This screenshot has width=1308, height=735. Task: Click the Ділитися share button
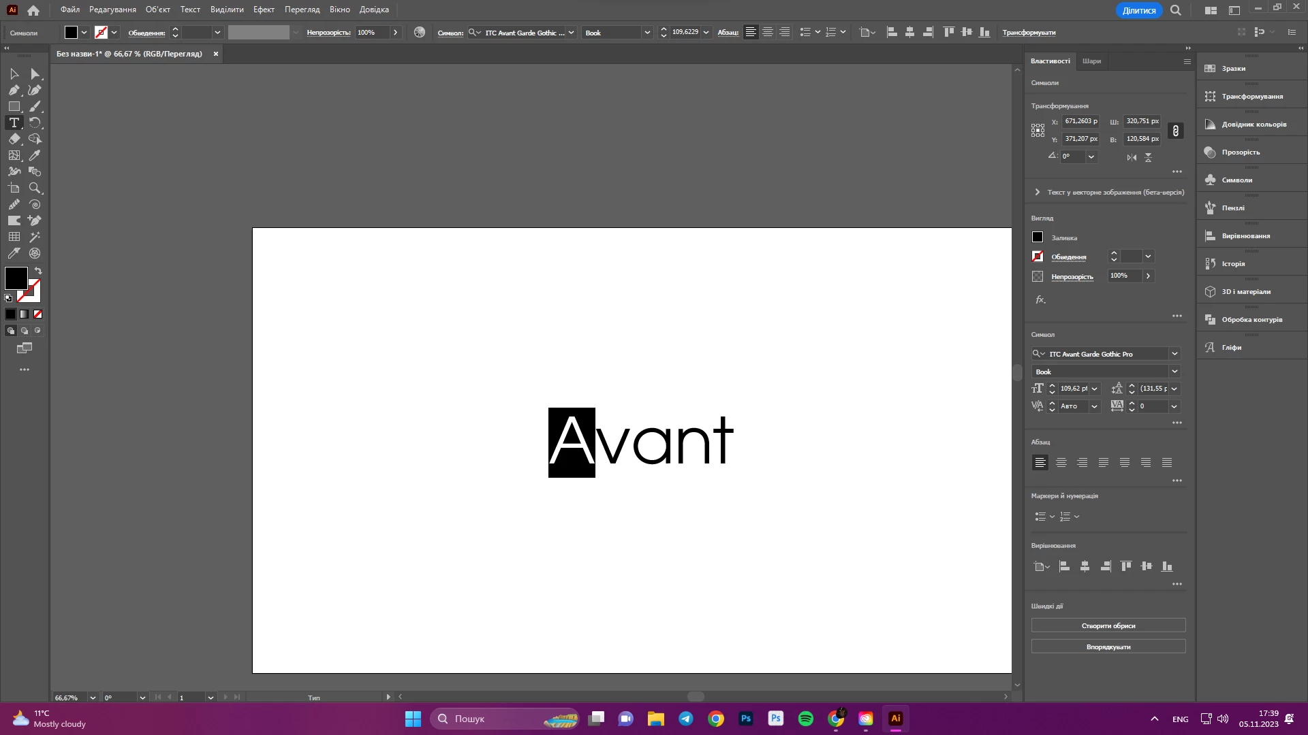click(1138, 10)
